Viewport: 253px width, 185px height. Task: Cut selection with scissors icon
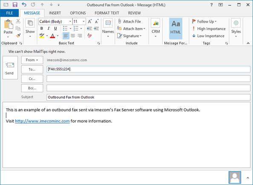point(18,21)
